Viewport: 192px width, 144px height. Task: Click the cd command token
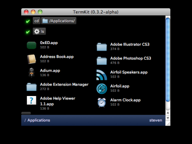click(36, 21)
